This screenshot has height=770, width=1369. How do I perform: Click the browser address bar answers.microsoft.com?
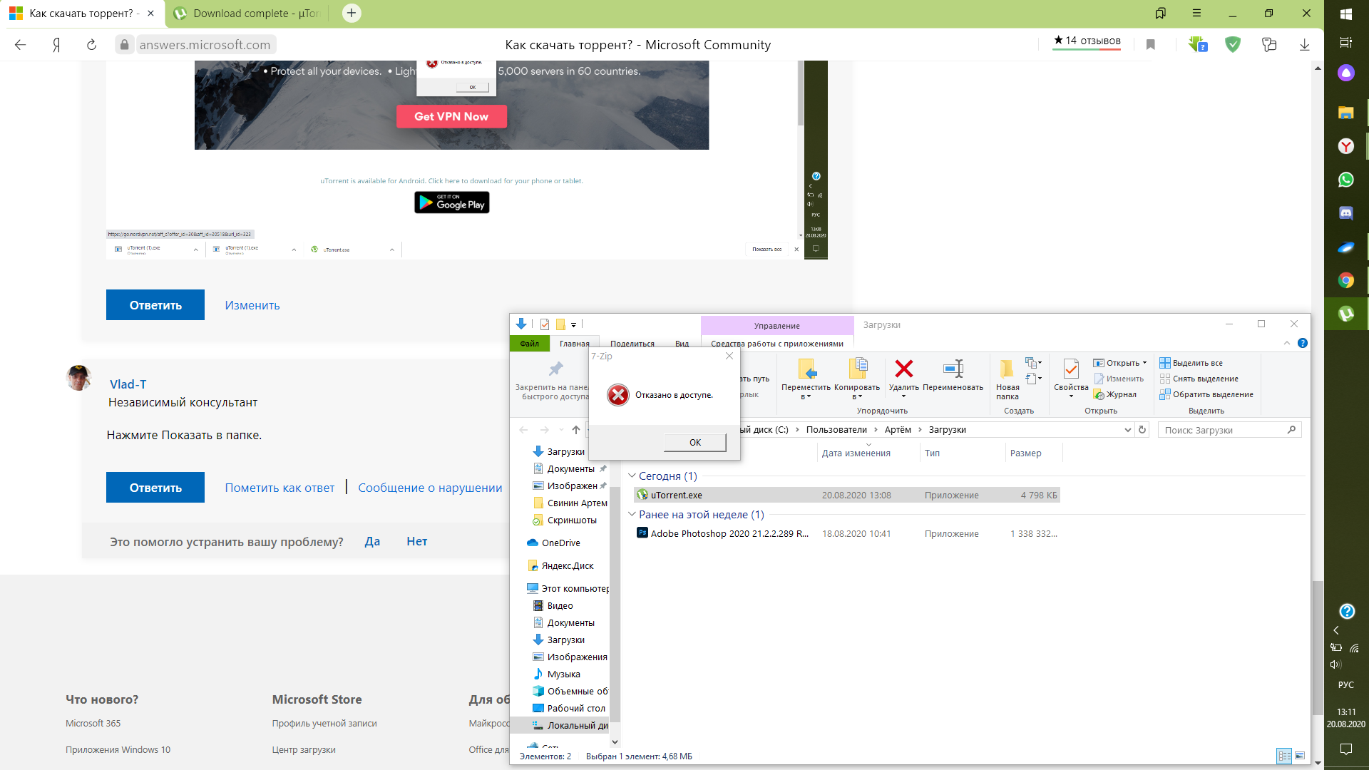tap(205, 45)
